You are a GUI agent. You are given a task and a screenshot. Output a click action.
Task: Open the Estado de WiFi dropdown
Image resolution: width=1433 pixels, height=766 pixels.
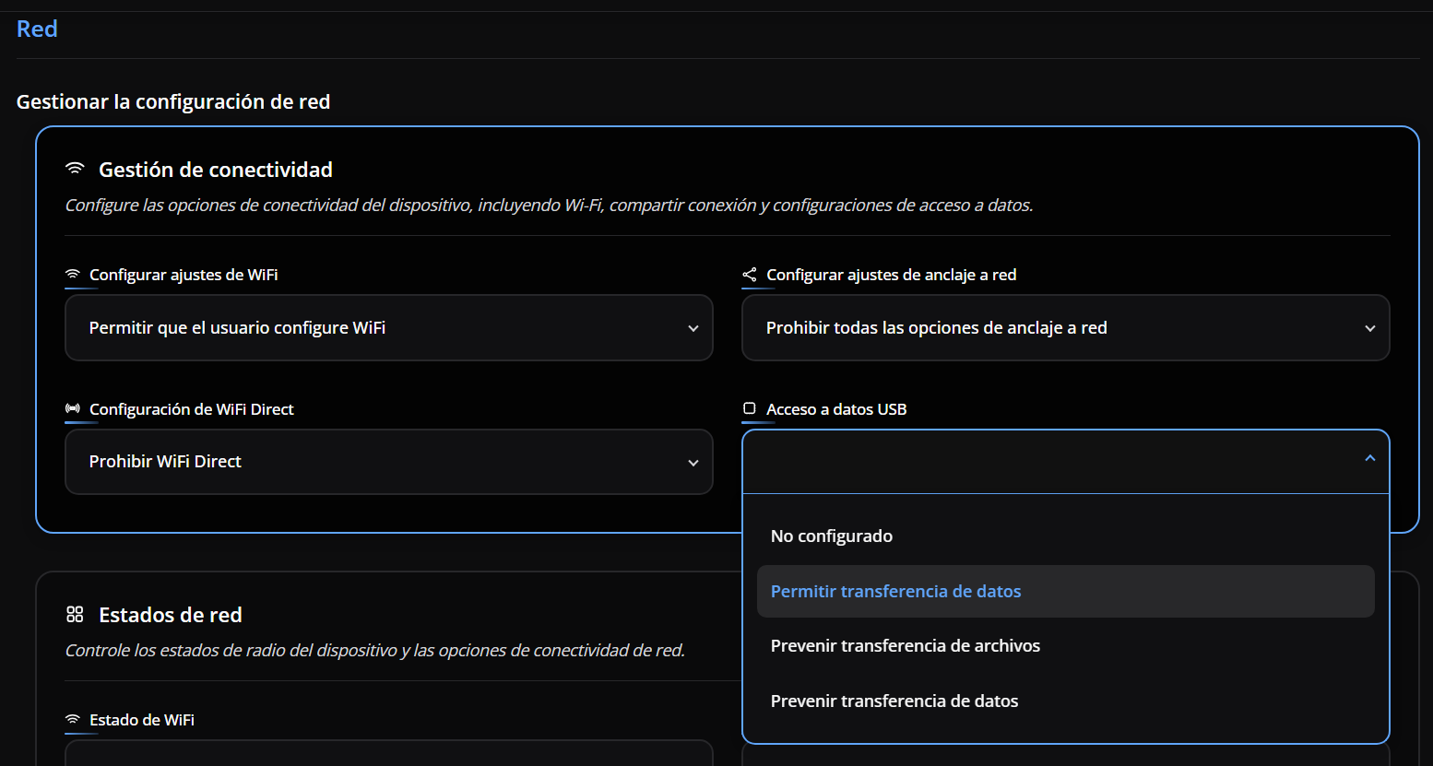[x=388, y=753]
